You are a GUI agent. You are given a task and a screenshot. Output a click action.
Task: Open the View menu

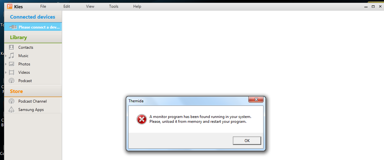point(90,6)
